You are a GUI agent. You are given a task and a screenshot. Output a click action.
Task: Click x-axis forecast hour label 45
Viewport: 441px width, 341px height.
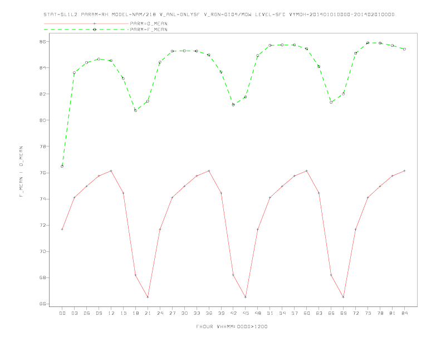click(246, 313)
